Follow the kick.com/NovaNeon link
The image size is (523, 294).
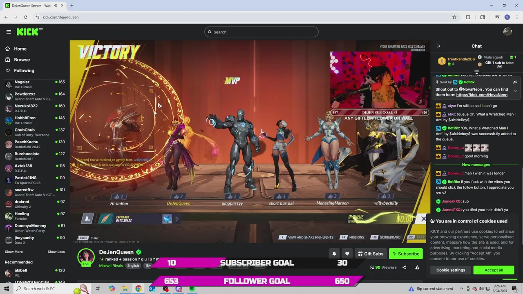(x=482, y=95)
